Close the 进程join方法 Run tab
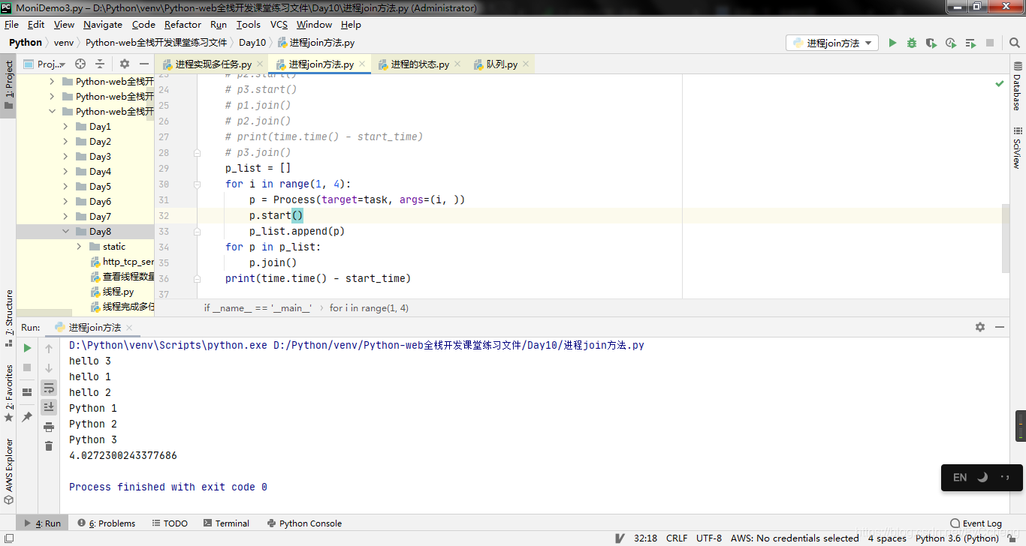 (x=129, y=328)
